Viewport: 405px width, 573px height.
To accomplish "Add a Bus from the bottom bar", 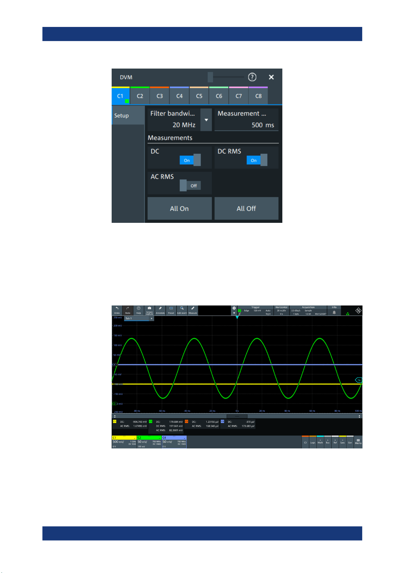I will [x=328, y=442].
